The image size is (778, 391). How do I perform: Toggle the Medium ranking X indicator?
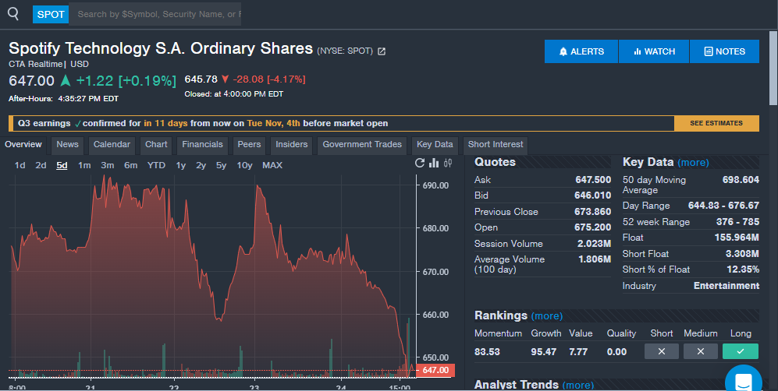point(700,351)
